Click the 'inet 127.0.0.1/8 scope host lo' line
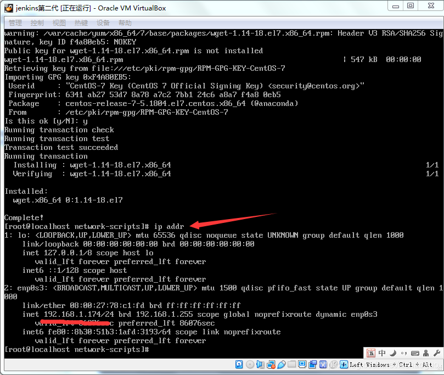 point(88,253)
